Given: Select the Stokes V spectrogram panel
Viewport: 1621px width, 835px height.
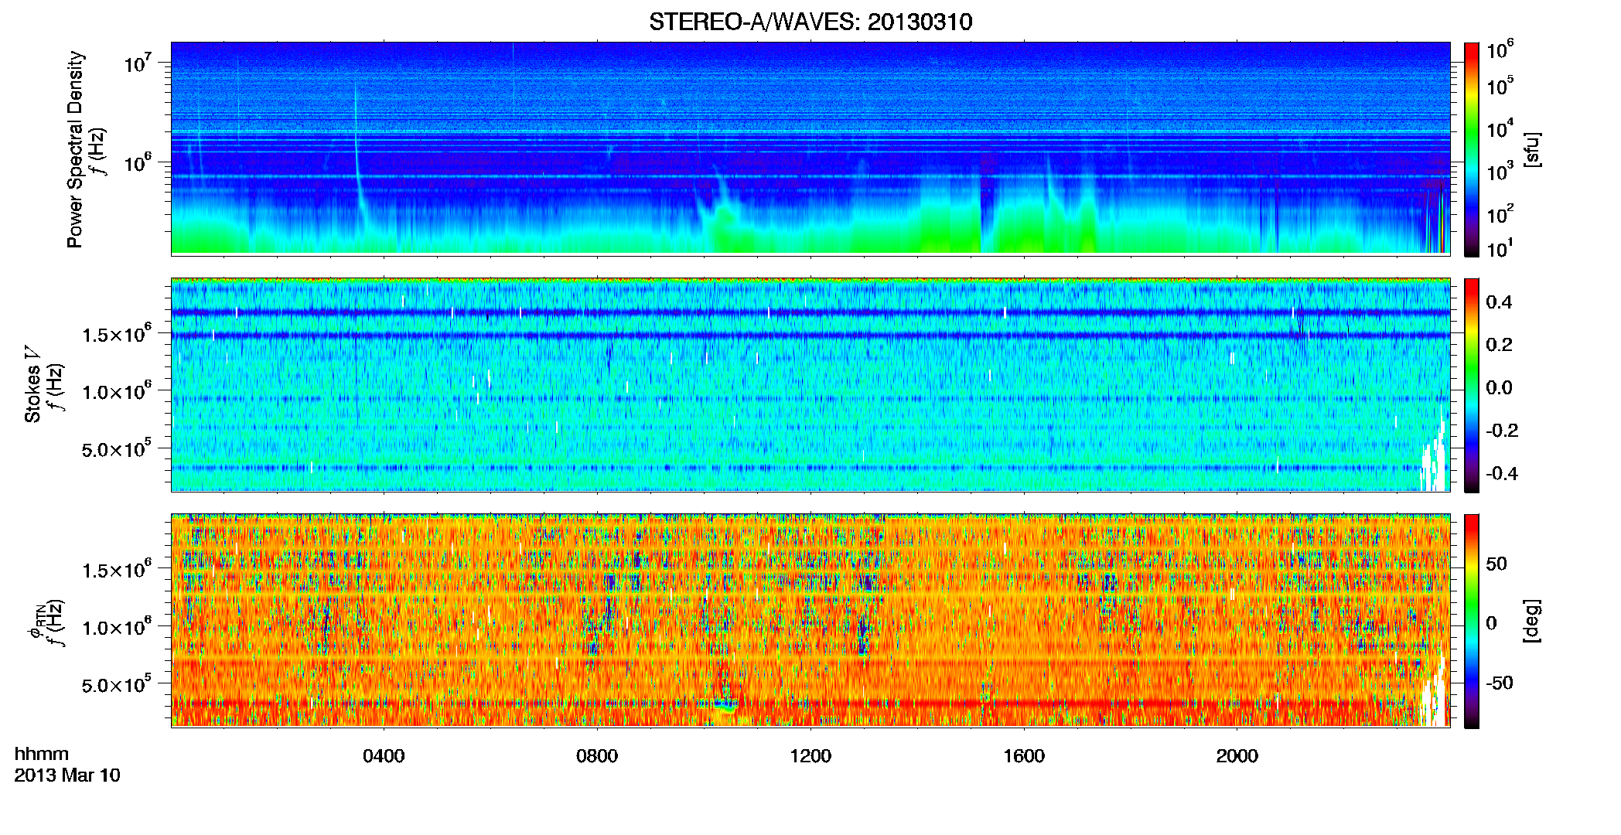Looking at the screenshot, I should [x=810, y=385].
